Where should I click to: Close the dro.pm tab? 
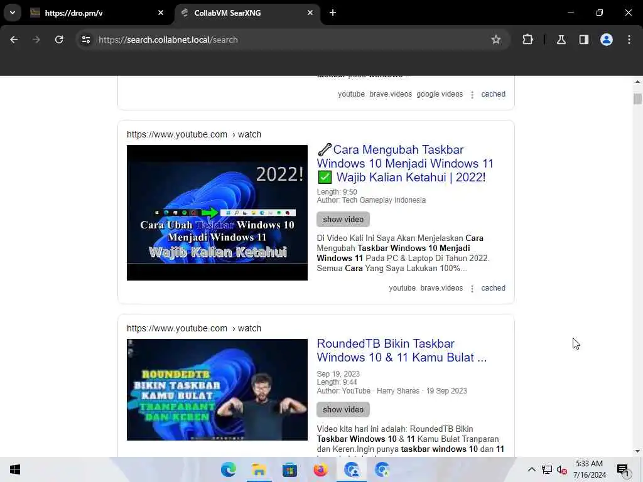click(x=161, y=13)
